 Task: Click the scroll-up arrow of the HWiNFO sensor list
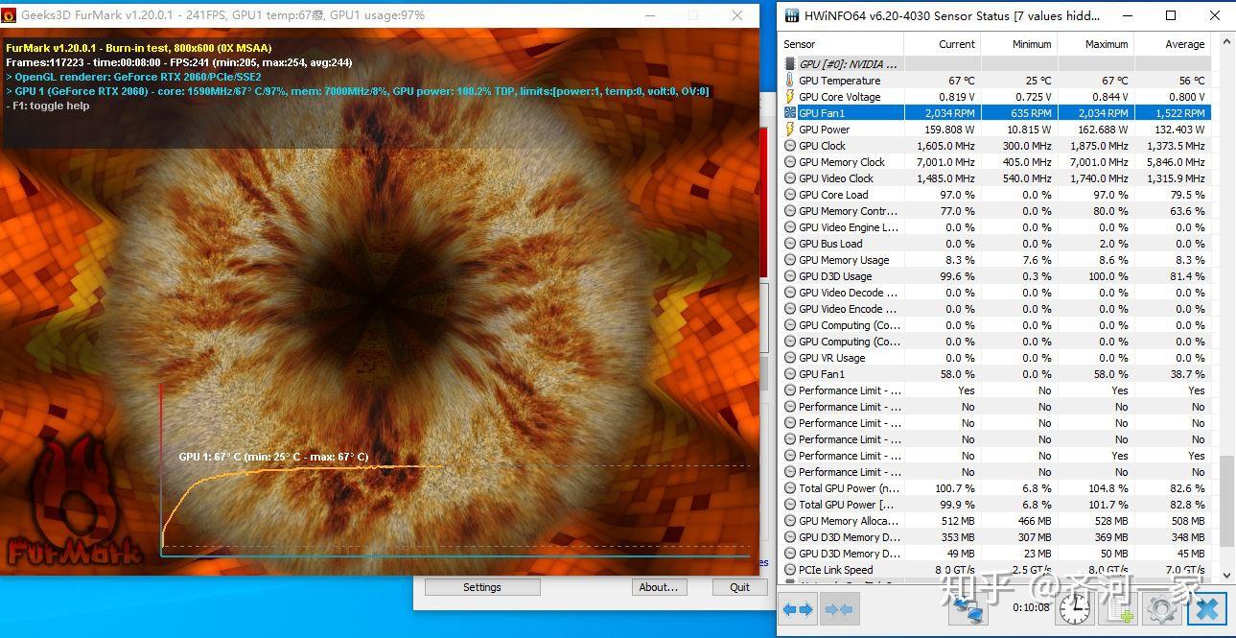[1226, 42]
